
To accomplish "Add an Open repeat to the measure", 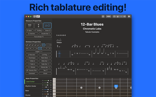I will 29,31.
